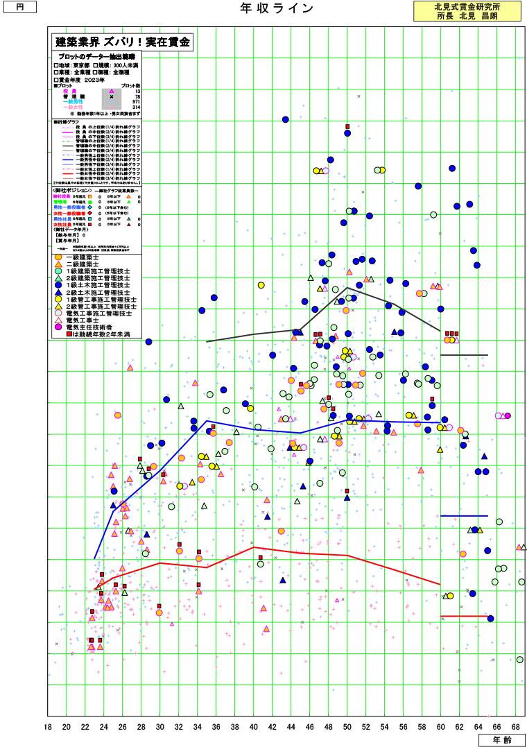527x747 pixels.
Task: Click the blue triangle 2級土木施工管理技士 legend icon
Action: (x=58, y=292)
